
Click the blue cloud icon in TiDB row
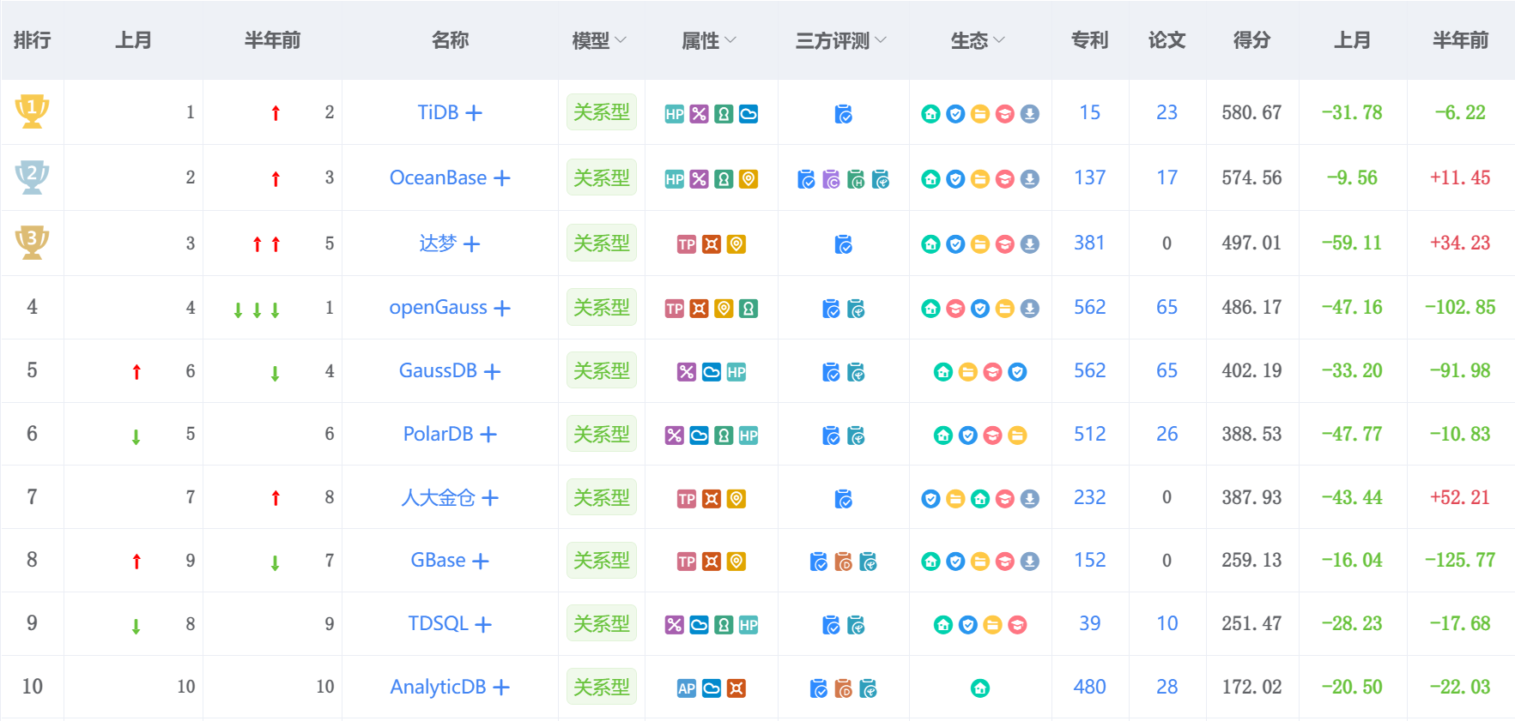point(748,114)
